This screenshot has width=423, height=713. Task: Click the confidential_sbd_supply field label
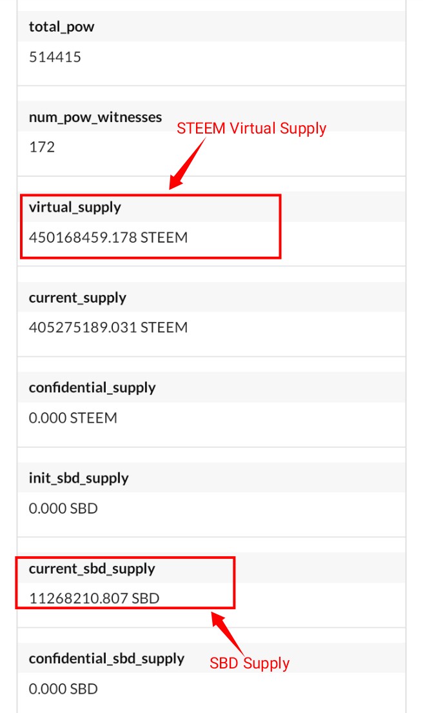(106, 659)
